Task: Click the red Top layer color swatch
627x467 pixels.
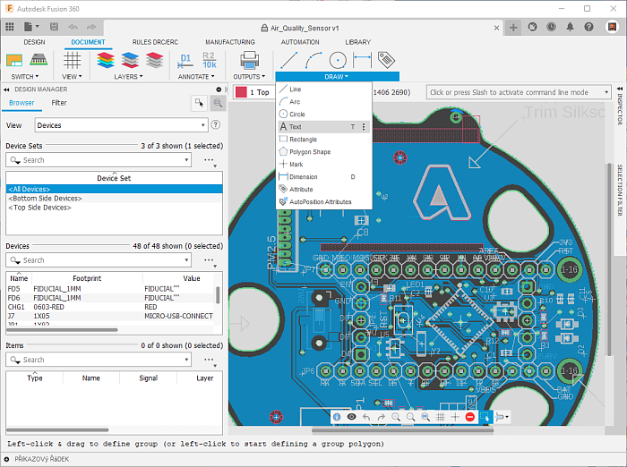Action: (241, 92)
